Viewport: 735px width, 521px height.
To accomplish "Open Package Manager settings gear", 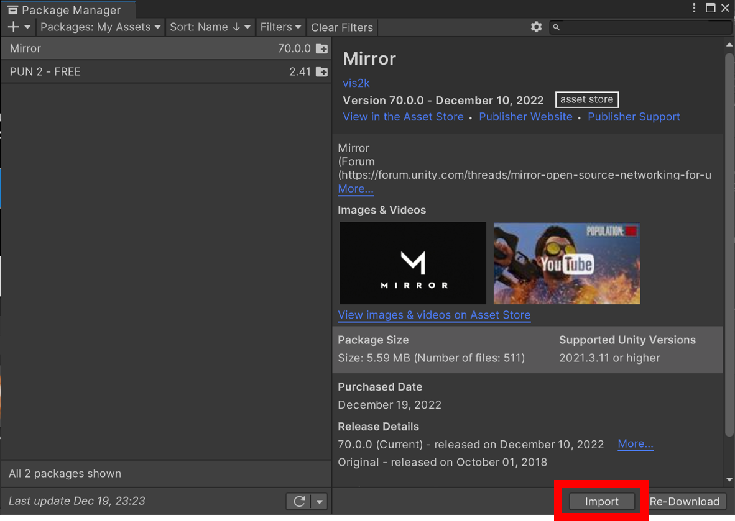I will [536, 27].
